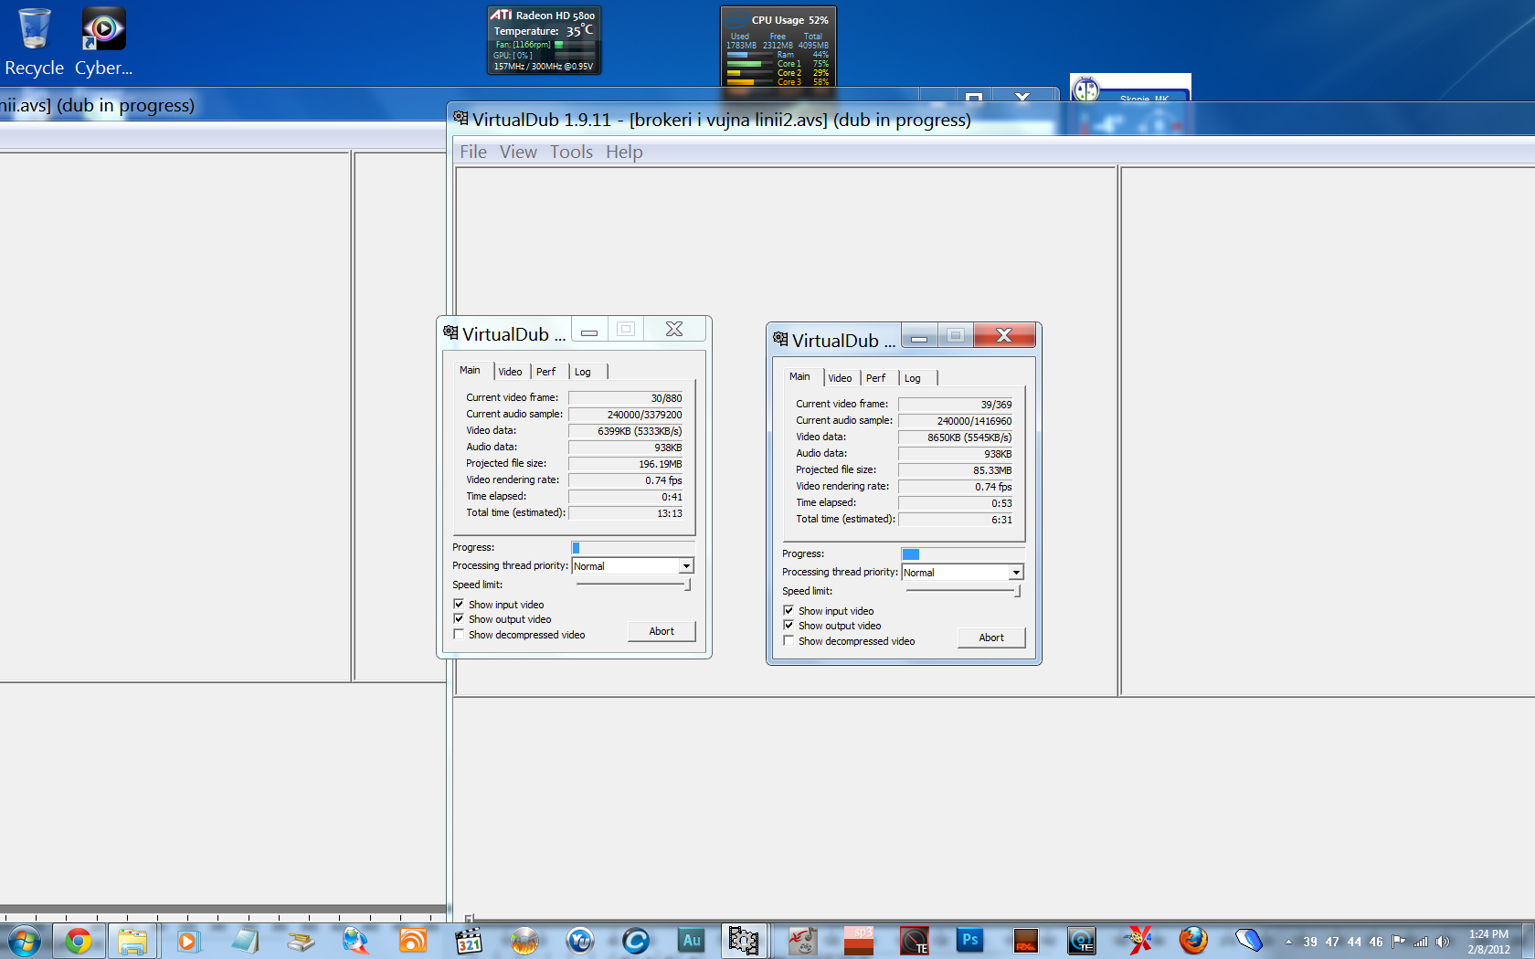Viewport: 1535px width, 959px height.
Task: Click the progress bar in 30/880 dialog
Action: pos(632,547)
